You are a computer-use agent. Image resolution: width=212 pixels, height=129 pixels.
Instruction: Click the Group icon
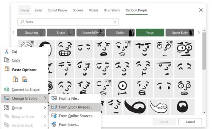pyautogui.click(x=6, y=107)
